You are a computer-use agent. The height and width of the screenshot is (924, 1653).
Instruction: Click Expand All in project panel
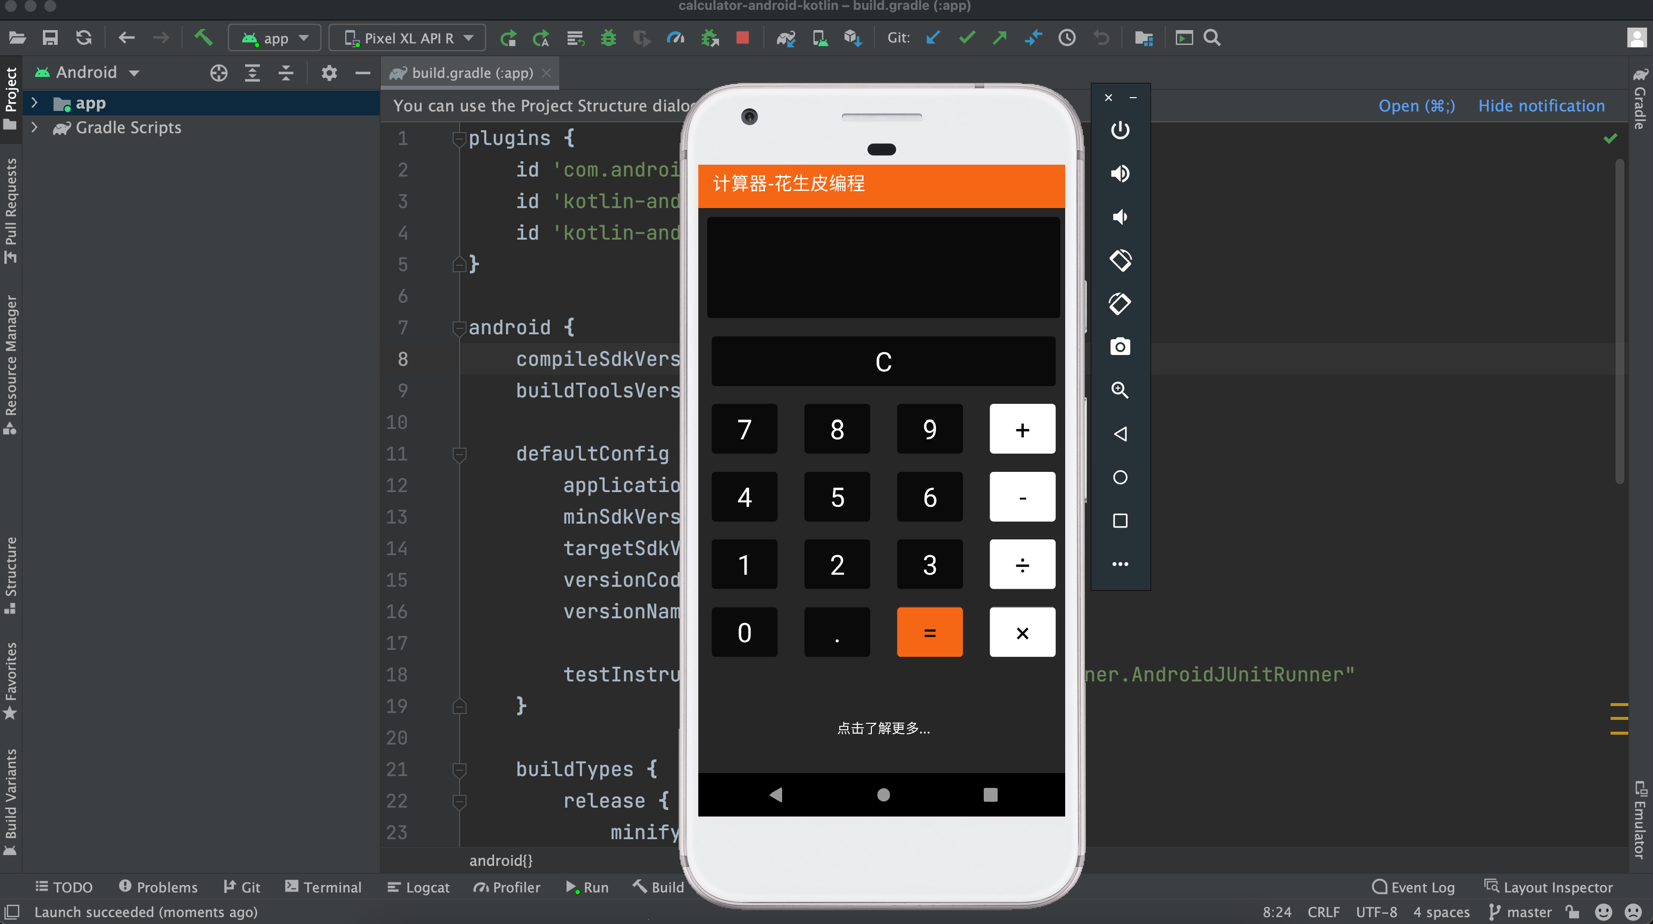point(252,73)
